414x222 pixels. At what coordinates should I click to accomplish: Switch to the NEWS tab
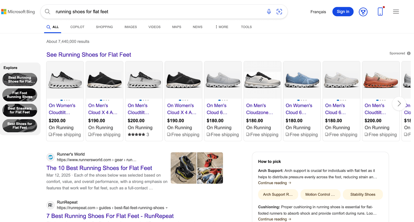click(197, 27)
